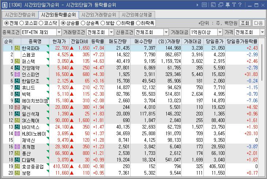Sort by 등락률 column header
The width and height of the screenshot is (267, 179).
pyautogui.click(x=97, y=41)
